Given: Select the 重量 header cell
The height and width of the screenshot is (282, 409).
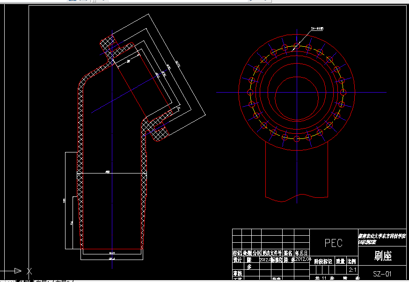Looking at the screenshot, I should pos(340,261).
